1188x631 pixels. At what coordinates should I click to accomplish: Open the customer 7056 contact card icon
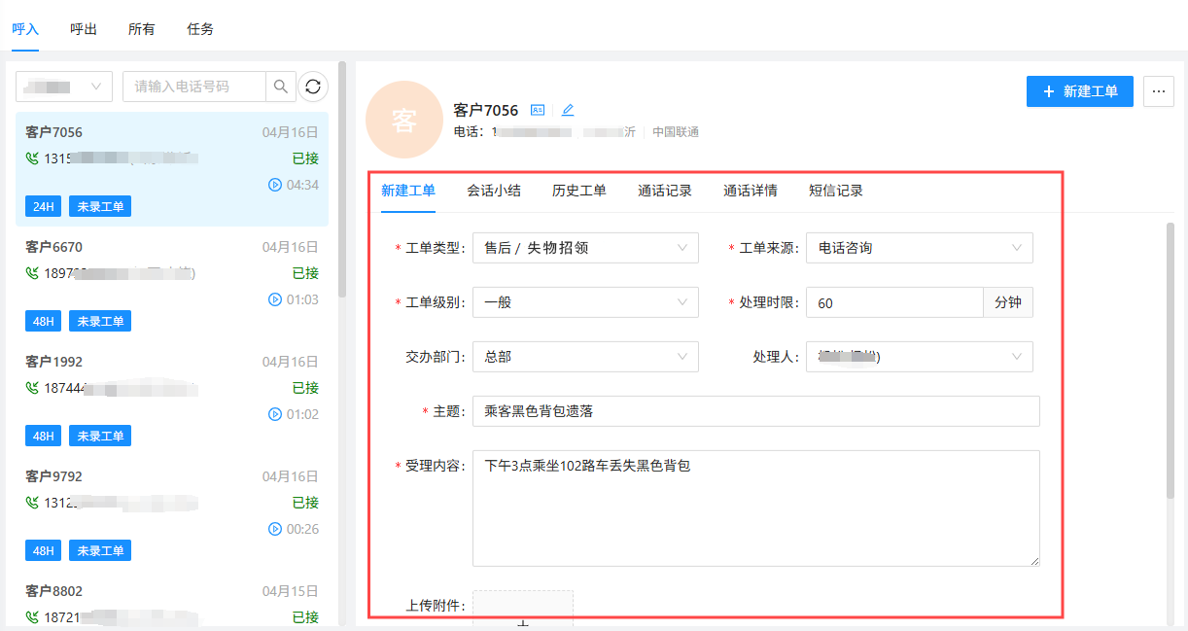tap(538, 111)
